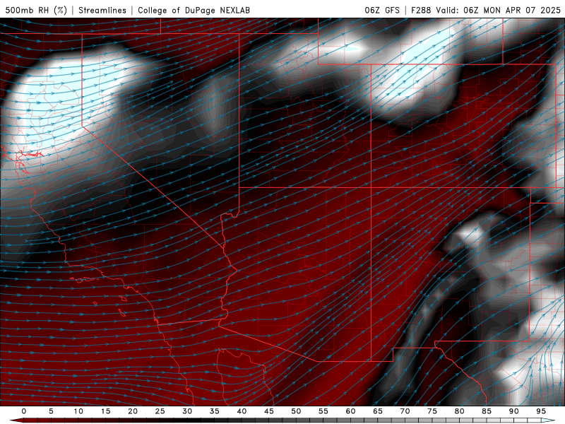Click the 15 tick label on the colorbar
565x424 pixels.
(x=105, y=411)
